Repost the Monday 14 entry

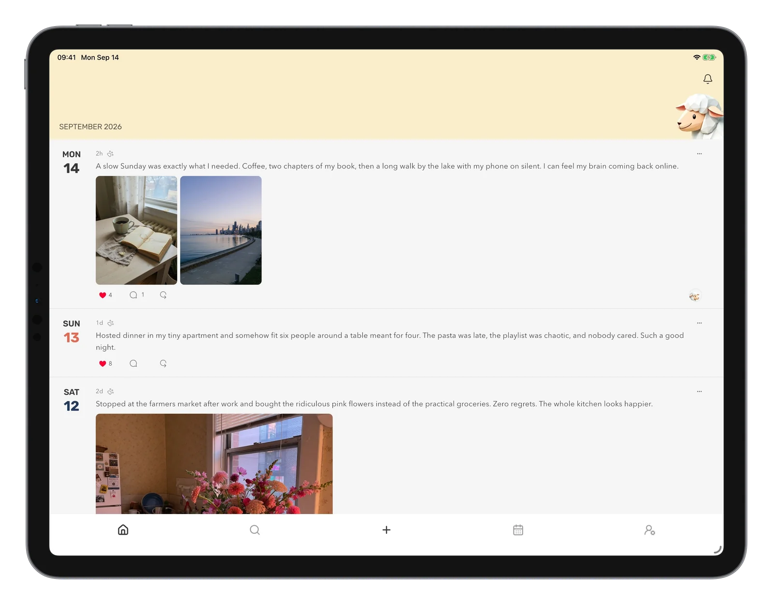coord(163,295)
